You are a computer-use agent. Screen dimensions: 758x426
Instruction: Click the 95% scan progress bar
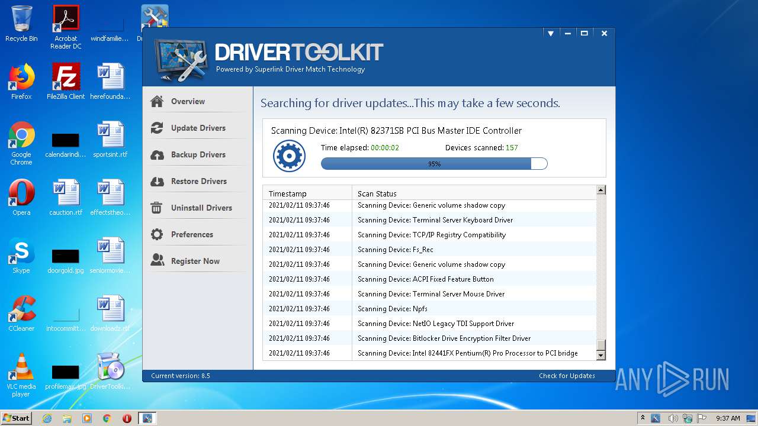434,164
